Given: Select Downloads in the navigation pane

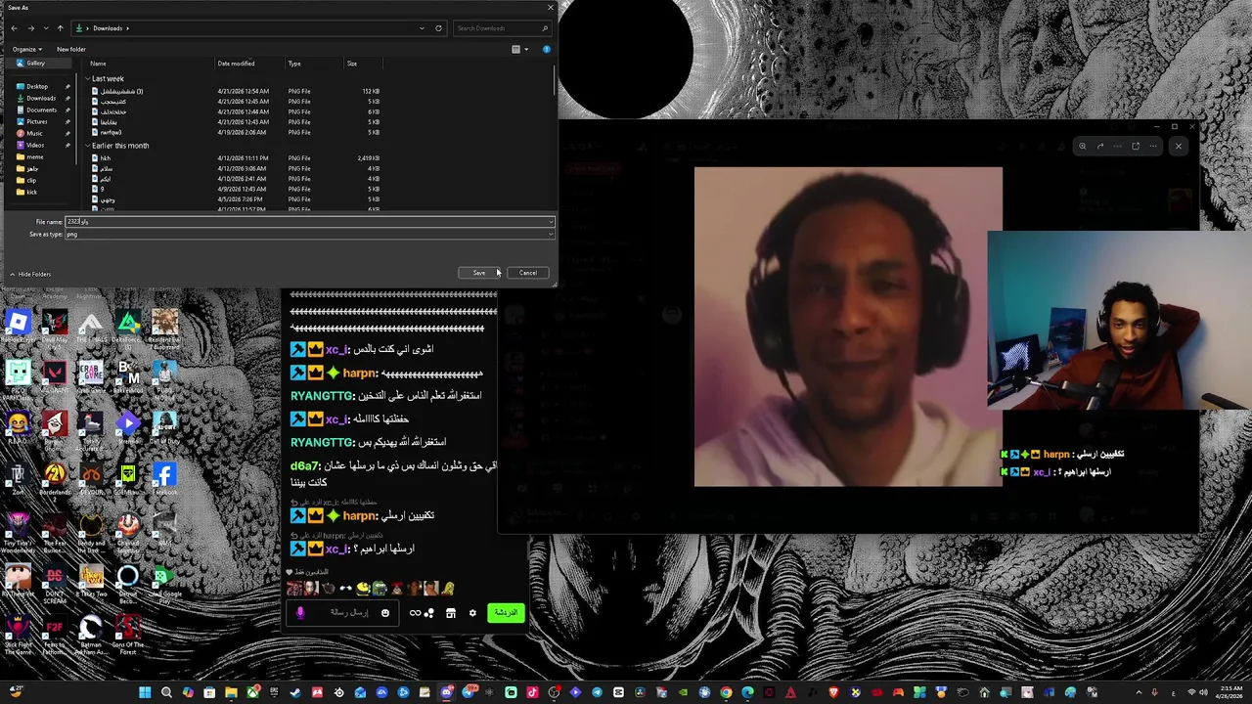Looking at the screenshot, I should 41,98.
